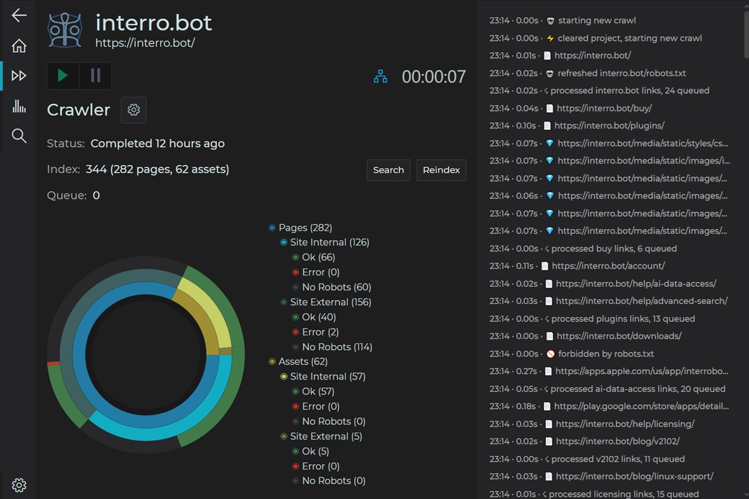
Task: Open the Home view from the sidebar
Action: tap(18, 46)
